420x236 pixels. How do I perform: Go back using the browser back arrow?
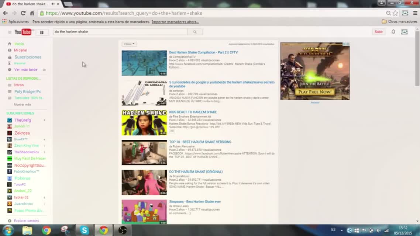[6, 13]
